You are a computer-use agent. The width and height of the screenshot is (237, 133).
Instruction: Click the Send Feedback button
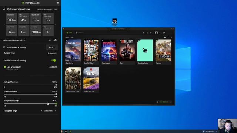click(164, 102)
